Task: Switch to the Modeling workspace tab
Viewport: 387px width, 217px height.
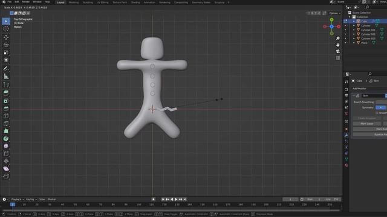Action: pyautogui.click(x=74, y=2)
